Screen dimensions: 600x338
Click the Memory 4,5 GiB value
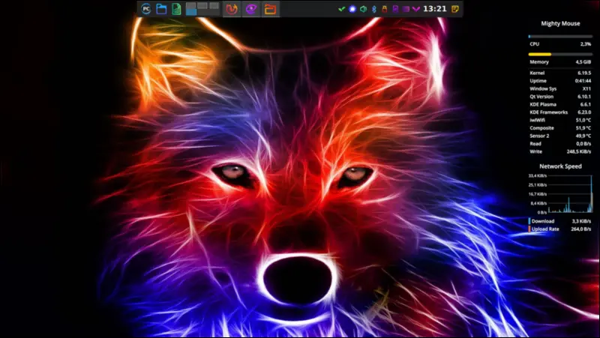point(583,62)
